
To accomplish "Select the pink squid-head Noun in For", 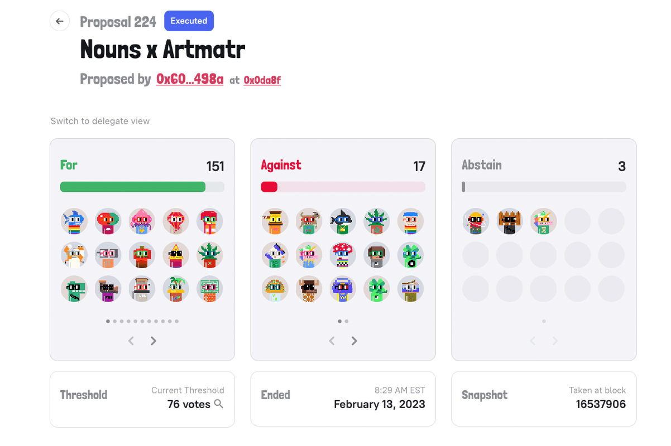I will coord(142,221).
